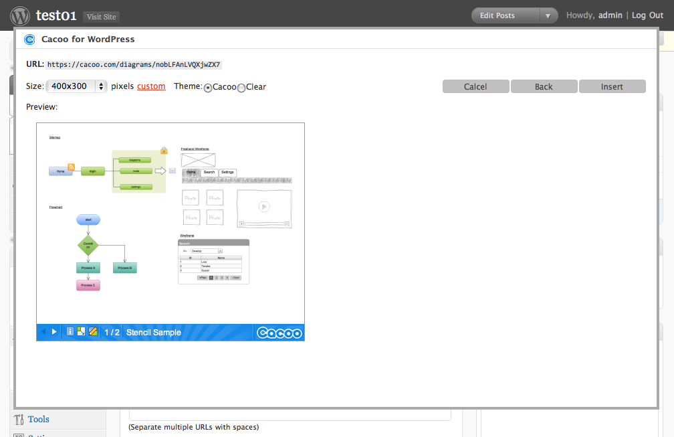The image size is (674, 437).
Task: Click the 1 / 2 sheet counter
Action: (x=112, y=333)
